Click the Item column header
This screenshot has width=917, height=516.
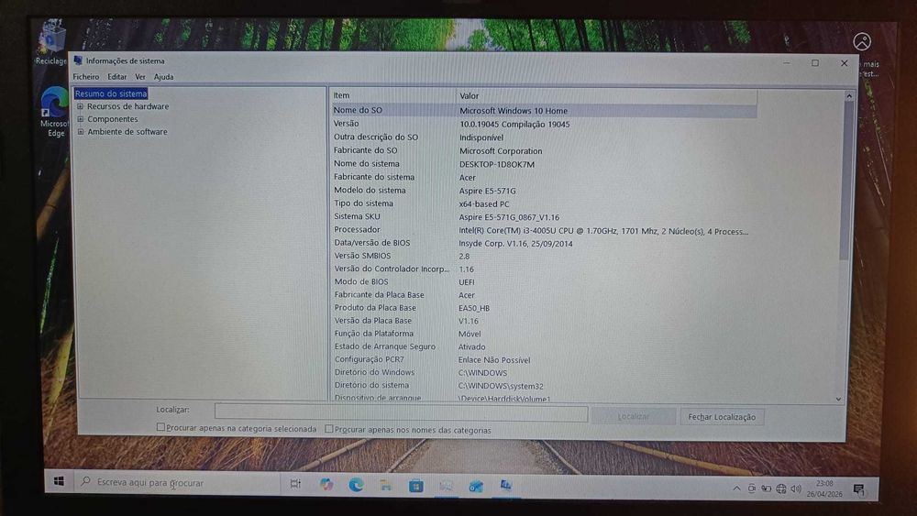tap(393, 95)
